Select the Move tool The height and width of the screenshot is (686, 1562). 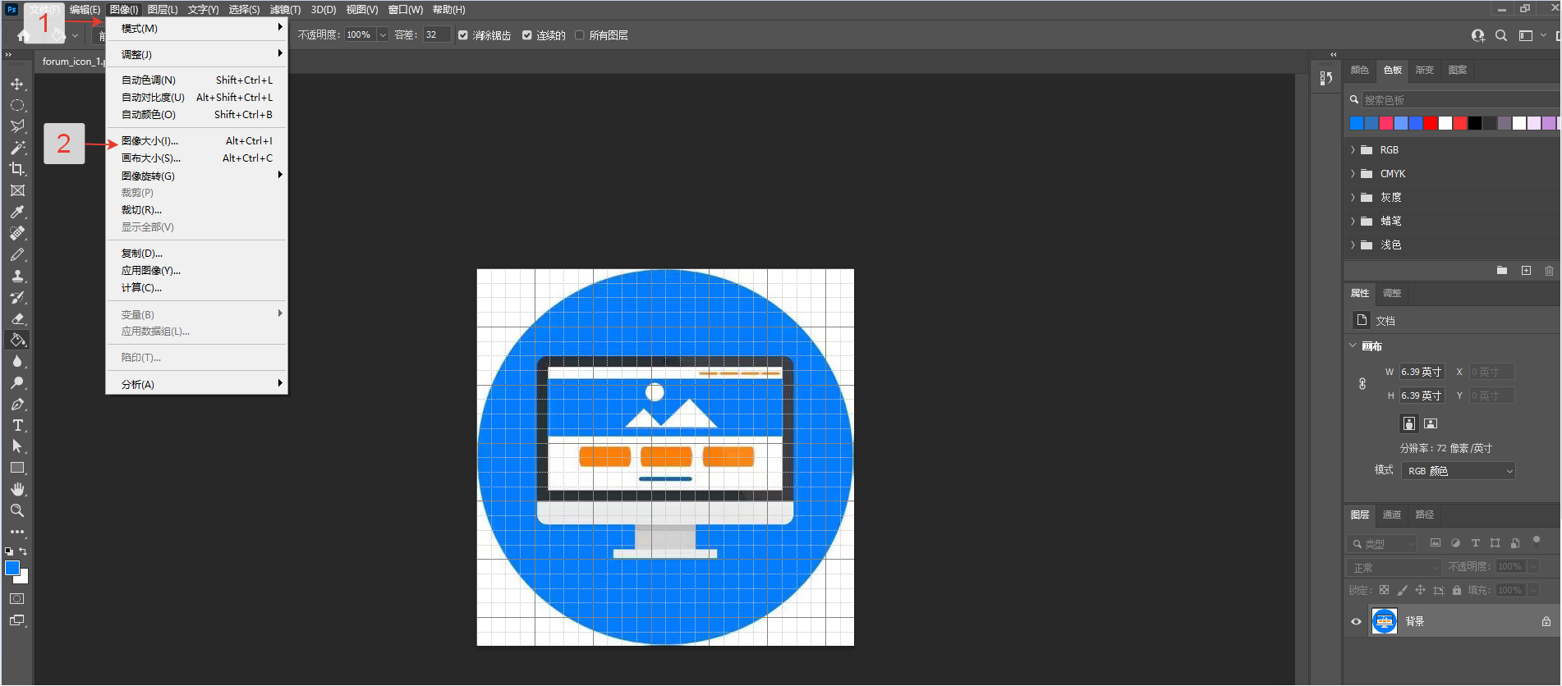17,84
